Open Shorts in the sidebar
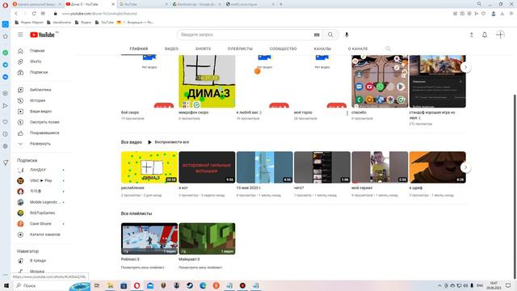The image size is (517, 291). point(36,61)
